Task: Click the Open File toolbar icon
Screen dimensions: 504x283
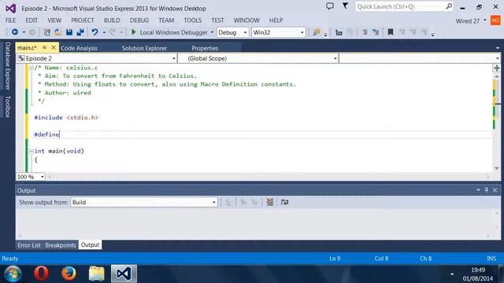Action: 57,32
